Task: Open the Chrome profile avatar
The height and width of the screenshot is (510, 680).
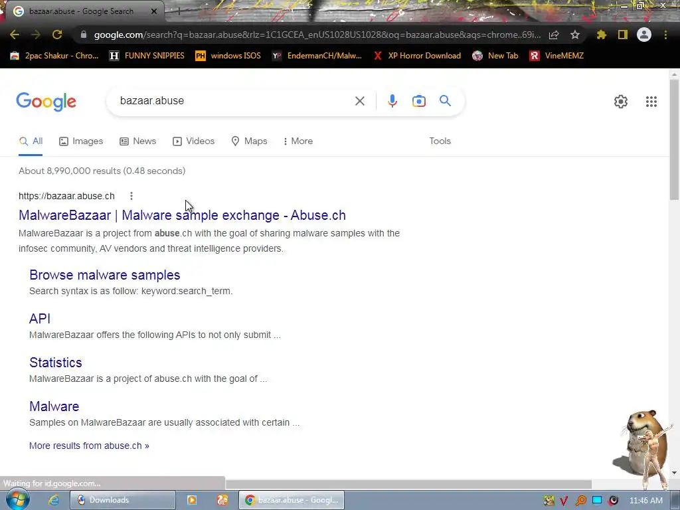Action: click(x=644, y=35)
